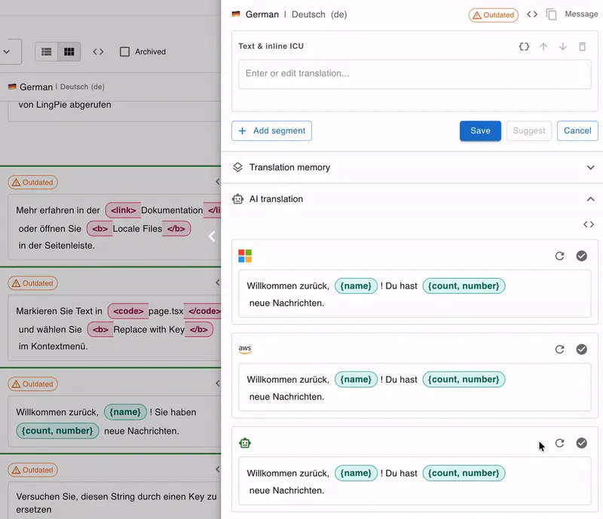The image size is (603, 519).
Task: Accept the AWS translation suggestion
Action: [x=581, y=349]
